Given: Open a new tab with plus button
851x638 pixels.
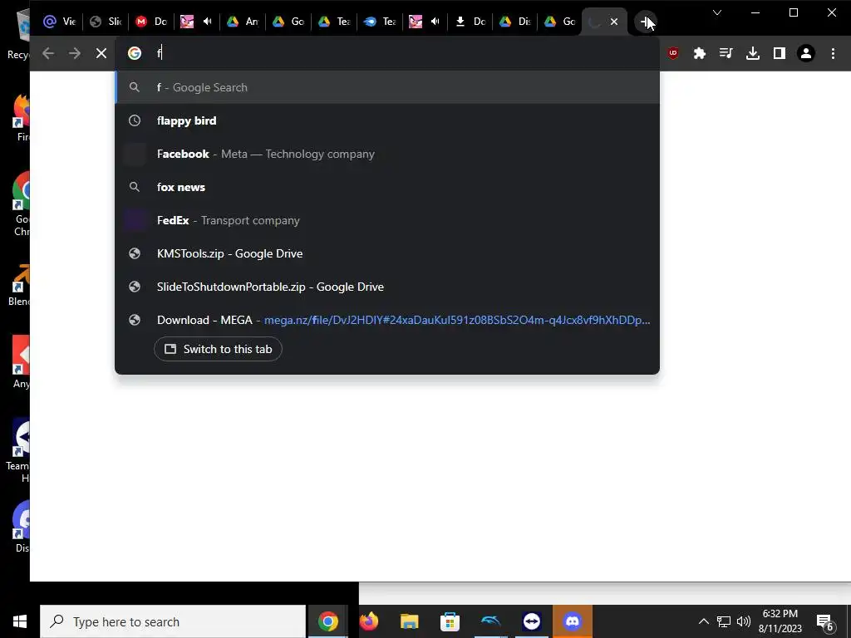Looking at the screenshot, I should 645,22.
